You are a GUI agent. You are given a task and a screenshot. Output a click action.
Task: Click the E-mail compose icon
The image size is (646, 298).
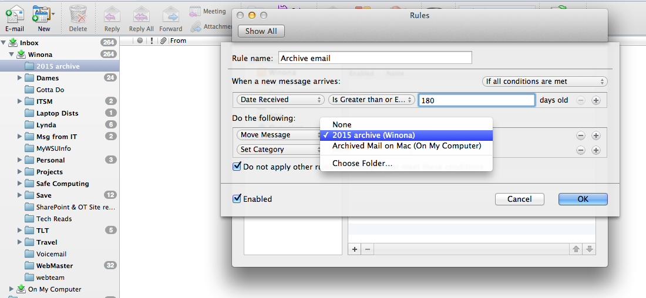pos(14,14)
